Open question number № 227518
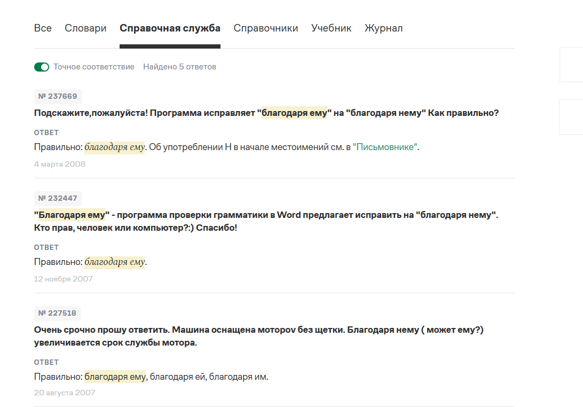Image resolution: width=583 pixels, height=407 pixels. [57, 313]
